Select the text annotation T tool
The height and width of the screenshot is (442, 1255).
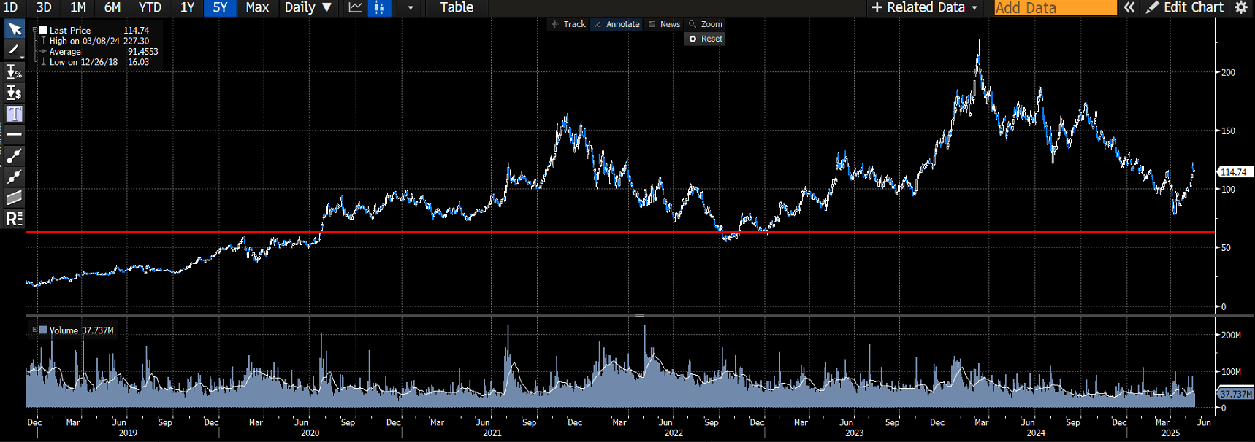point(14,114)
